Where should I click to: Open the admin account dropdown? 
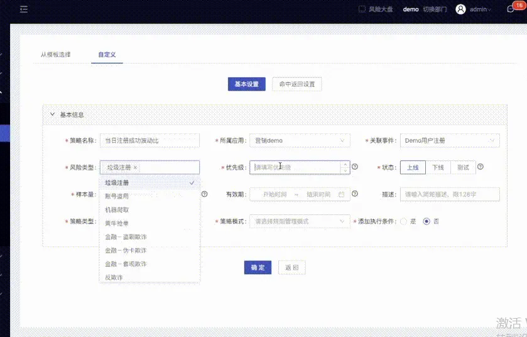point(481,9)
